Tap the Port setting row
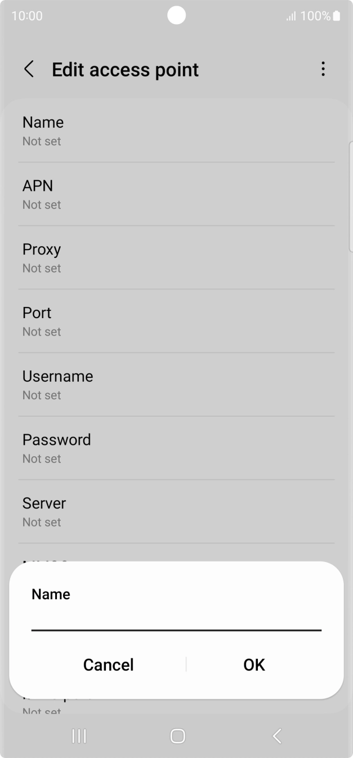The image size is (353, 758). (176, 321)
